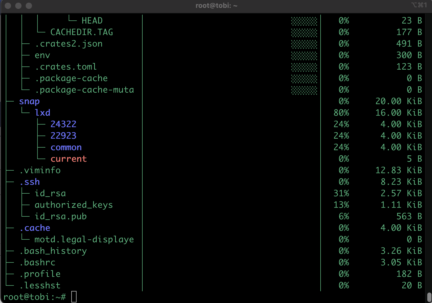Screen dimensions: 432x303
Task: Click the green zoom window button
Action: point(29,6)
